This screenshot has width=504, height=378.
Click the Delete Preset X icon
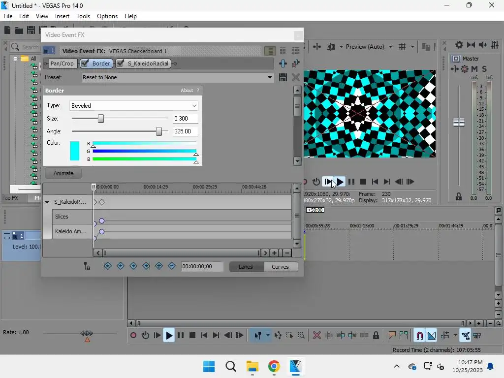(x=296, y=77)
